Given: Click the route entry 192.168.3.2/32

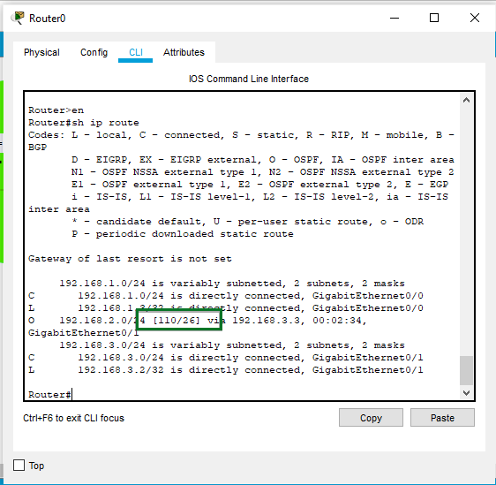Looking at the screenshot, I should point(226,370).
